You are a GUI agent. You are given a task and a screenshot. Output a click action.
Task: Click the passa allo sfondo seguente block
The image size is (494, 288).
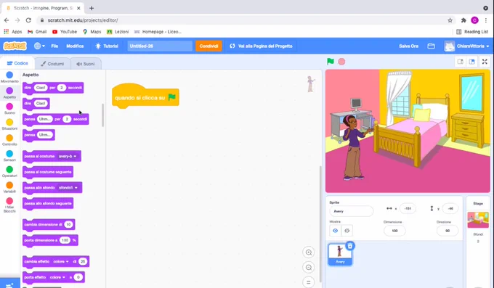click(48, 203)
